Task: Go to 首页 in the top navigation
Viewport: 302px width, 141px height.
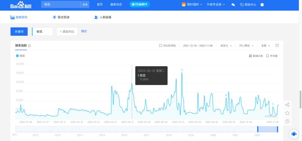Action: (x=100, y=5)
